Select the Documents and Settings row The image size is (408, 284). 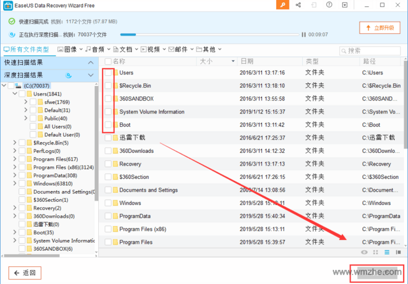tap(251, 190)
